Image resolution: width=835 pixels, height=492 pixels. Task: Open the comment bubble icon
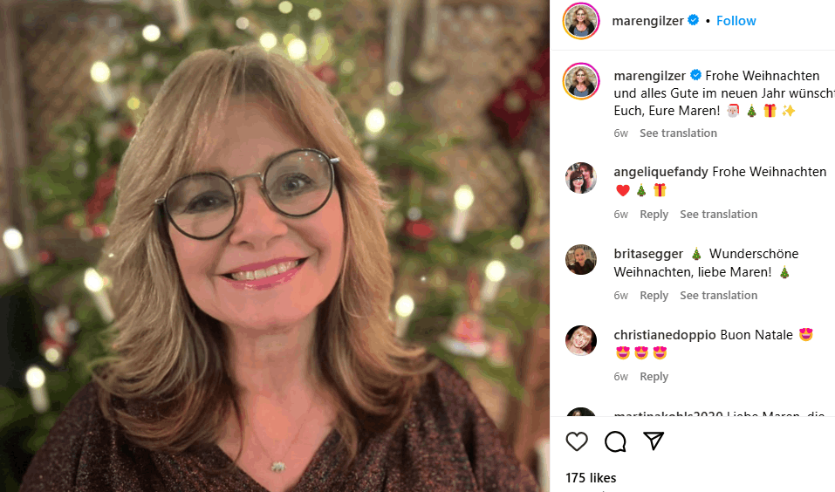click(615, 441)
